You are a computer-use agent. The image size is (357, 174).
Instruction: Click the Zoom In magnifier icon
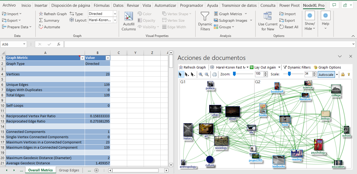tap(201, 74)
